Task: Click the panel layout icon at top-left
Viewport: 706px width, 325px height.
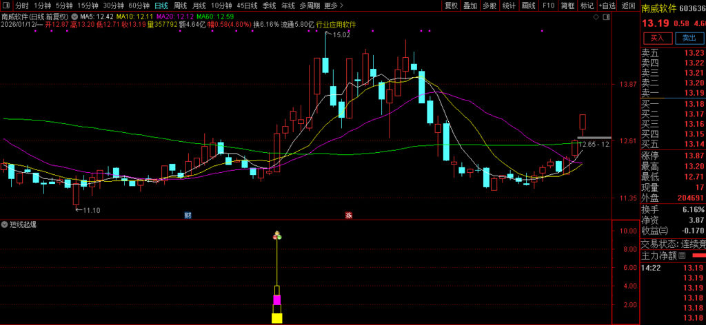Action: [x=6, y=5]
